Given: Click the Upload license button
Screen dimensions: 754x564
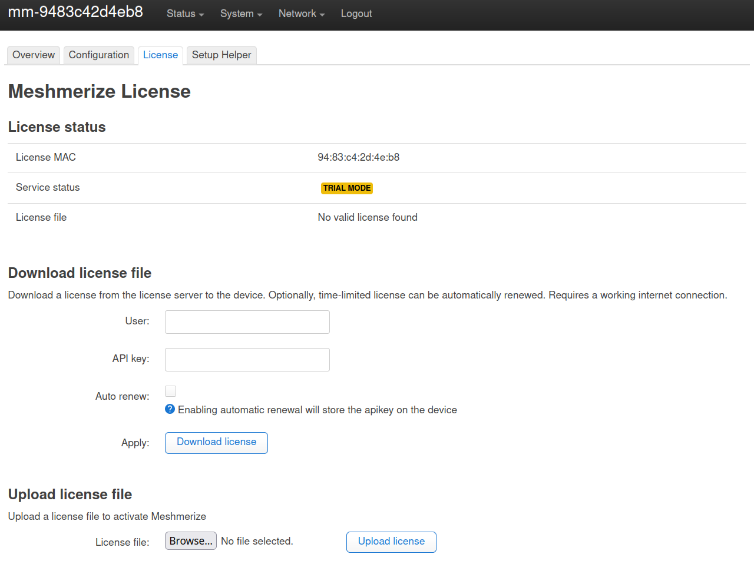Looking at the screenshot, I should point(391,542).
